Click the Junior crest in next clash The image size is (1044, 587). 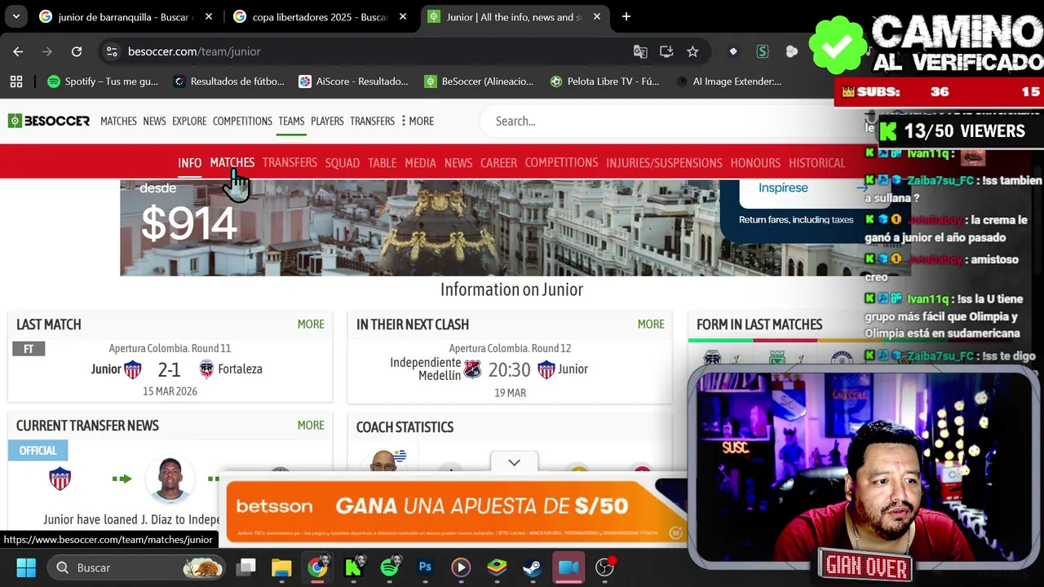coord(546,369)
